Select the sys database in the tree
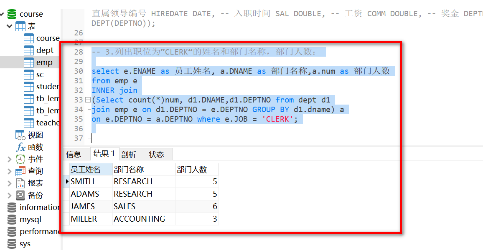Image resolution: width=483 pixels, height=250 pixels. coord(25,244)
